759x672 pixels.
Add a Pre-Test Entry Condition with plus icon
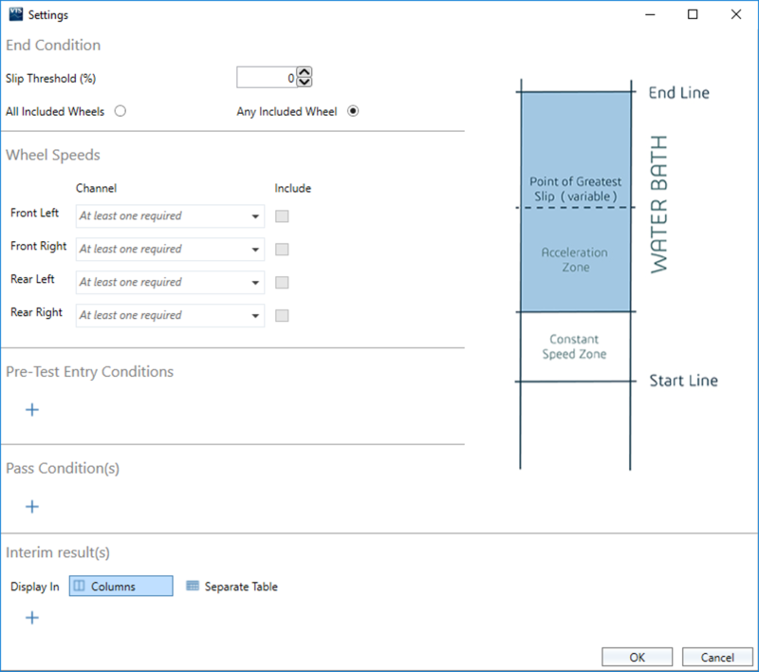31,410
